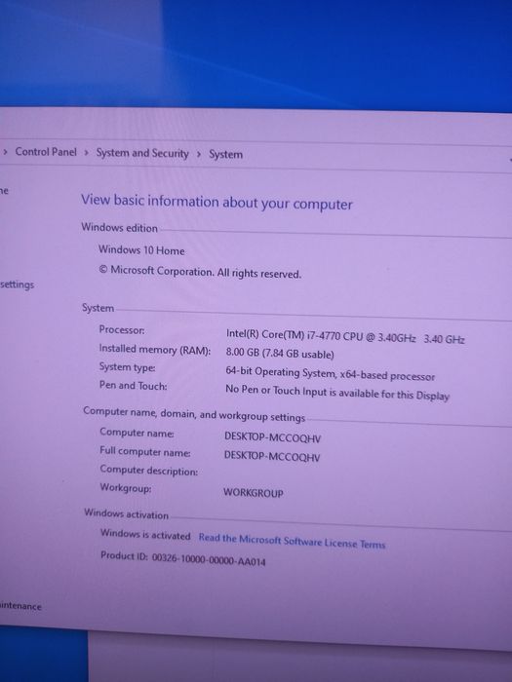Click the Microsoft Corporation copyright line
Screen dimensions: 512x682
click(200, 272)
